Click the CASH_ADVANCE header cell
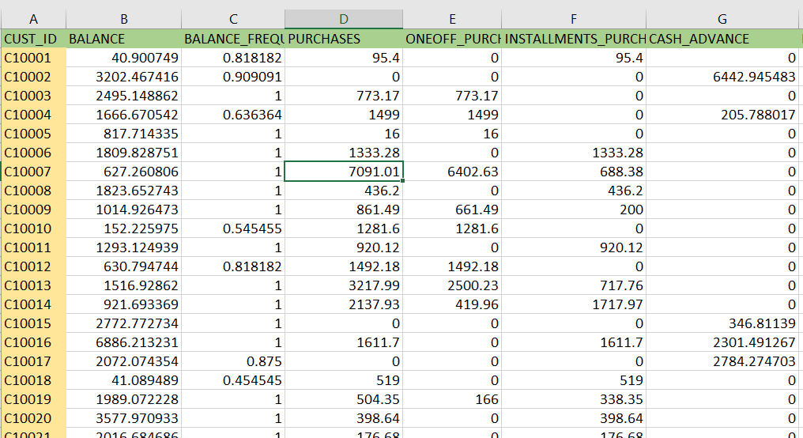The image size is (803, 438). pyautogui.click(x=722, y=39)
